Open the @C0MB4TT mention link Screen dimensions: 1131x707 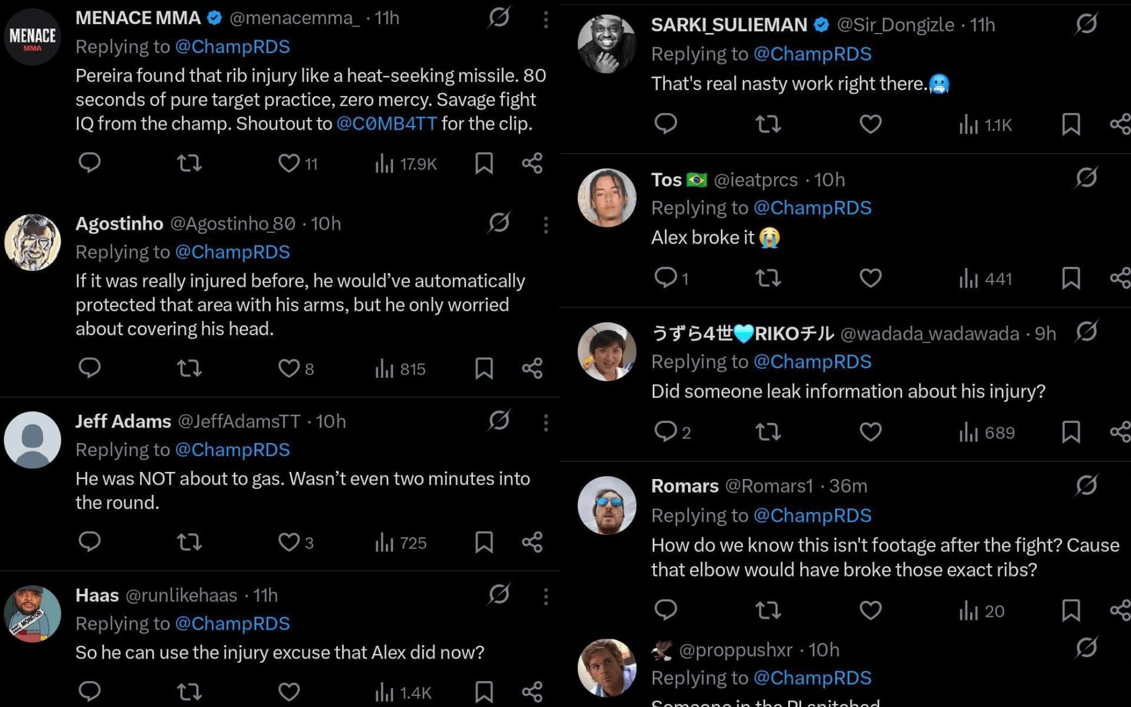pyautogui.click(x=386, y=124)
